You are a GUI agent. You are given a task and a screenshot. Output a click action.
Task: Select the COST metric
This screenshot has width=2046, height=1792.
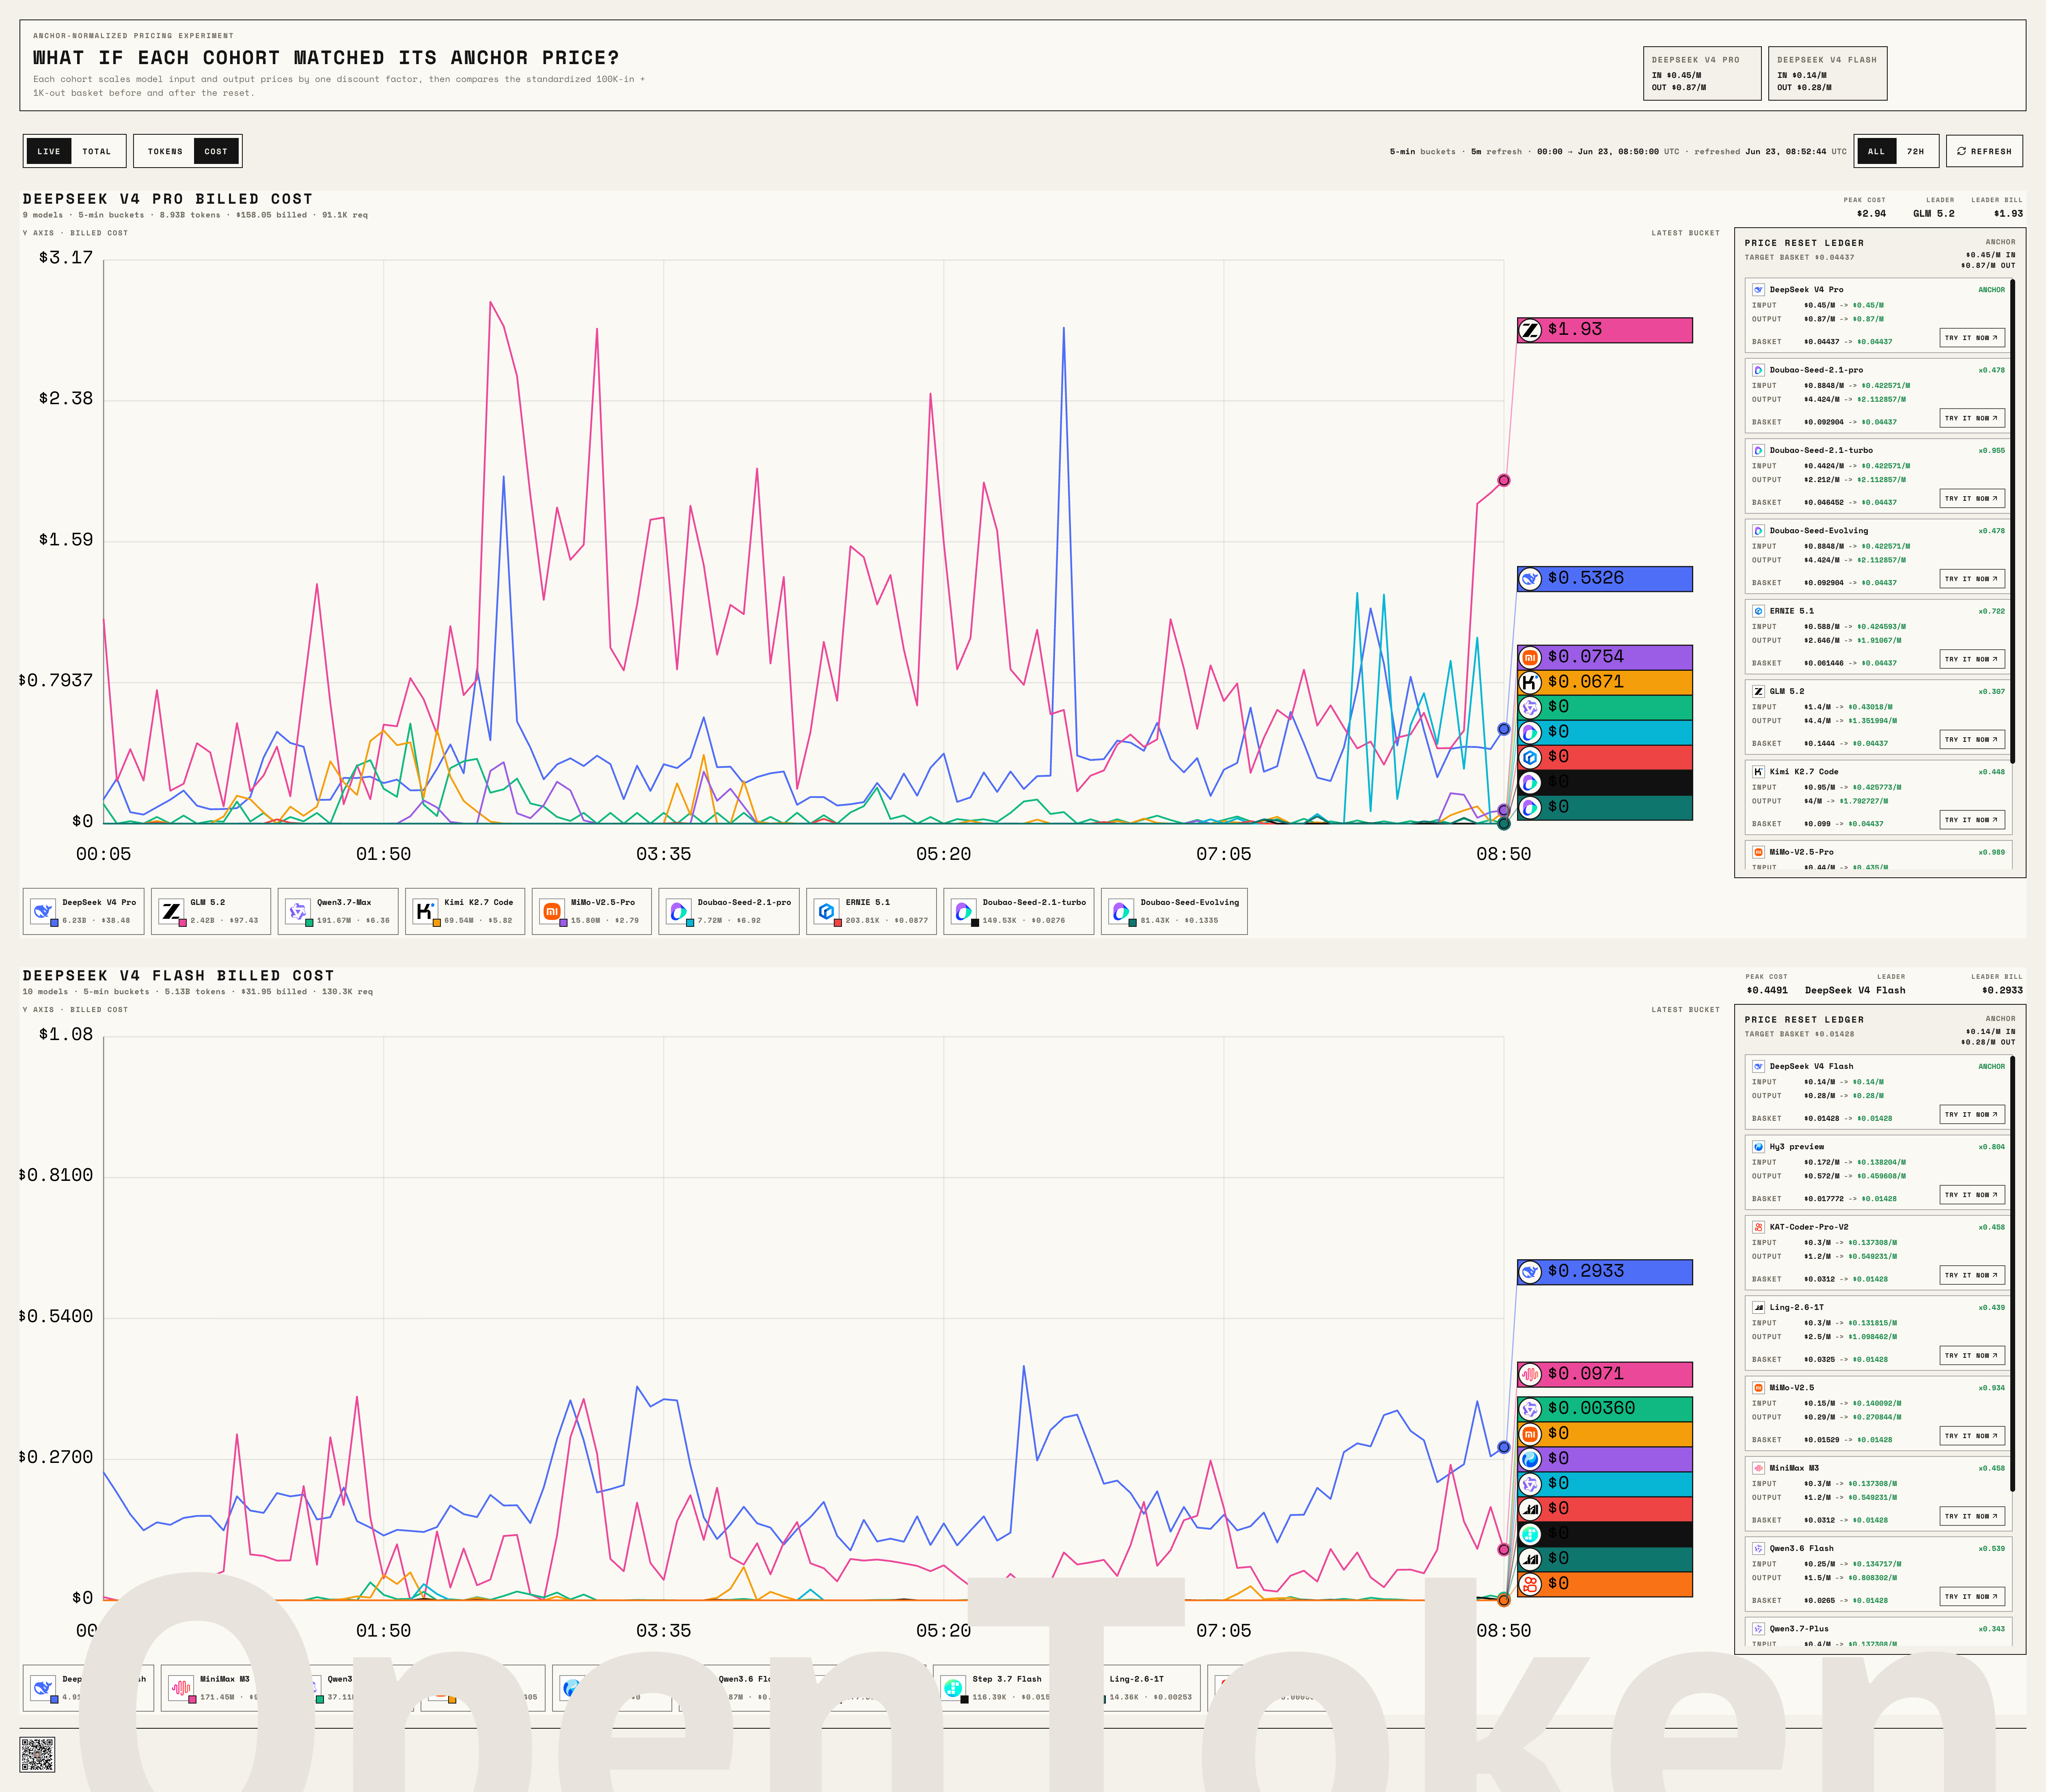coord(216,151)
